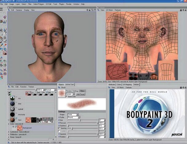Click the brush Filters tab button
This screenshot has height=144, width=187.
pos(82,91)
